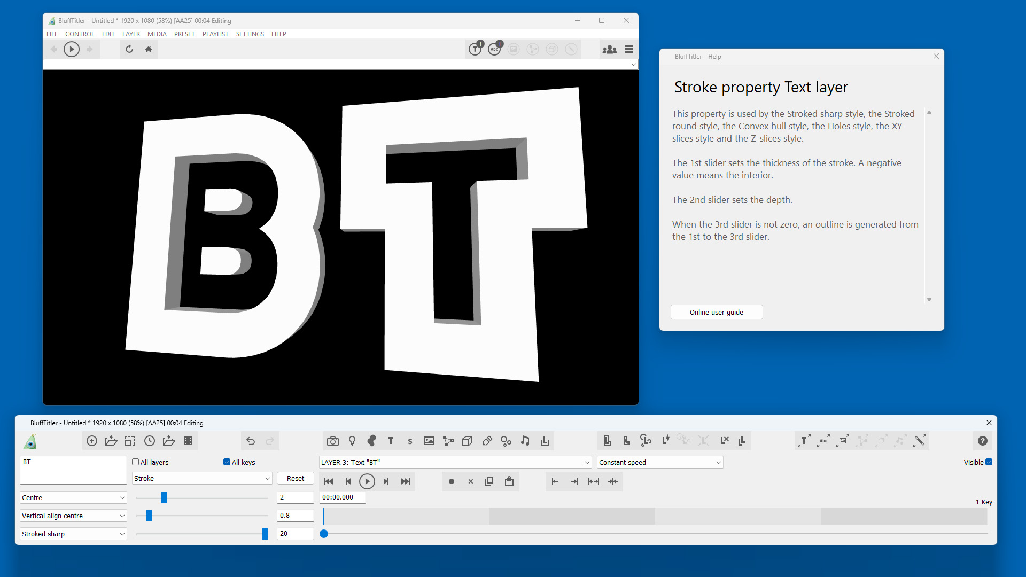Click the home icon in top toolbar
The image size is (1026, 577).
[149, 49]
